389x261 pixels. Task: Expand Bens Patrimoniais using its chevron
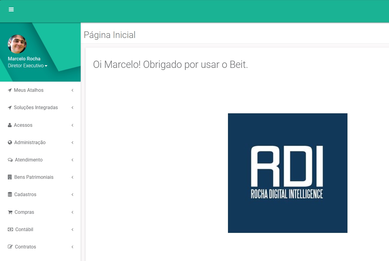click(72, 177)
